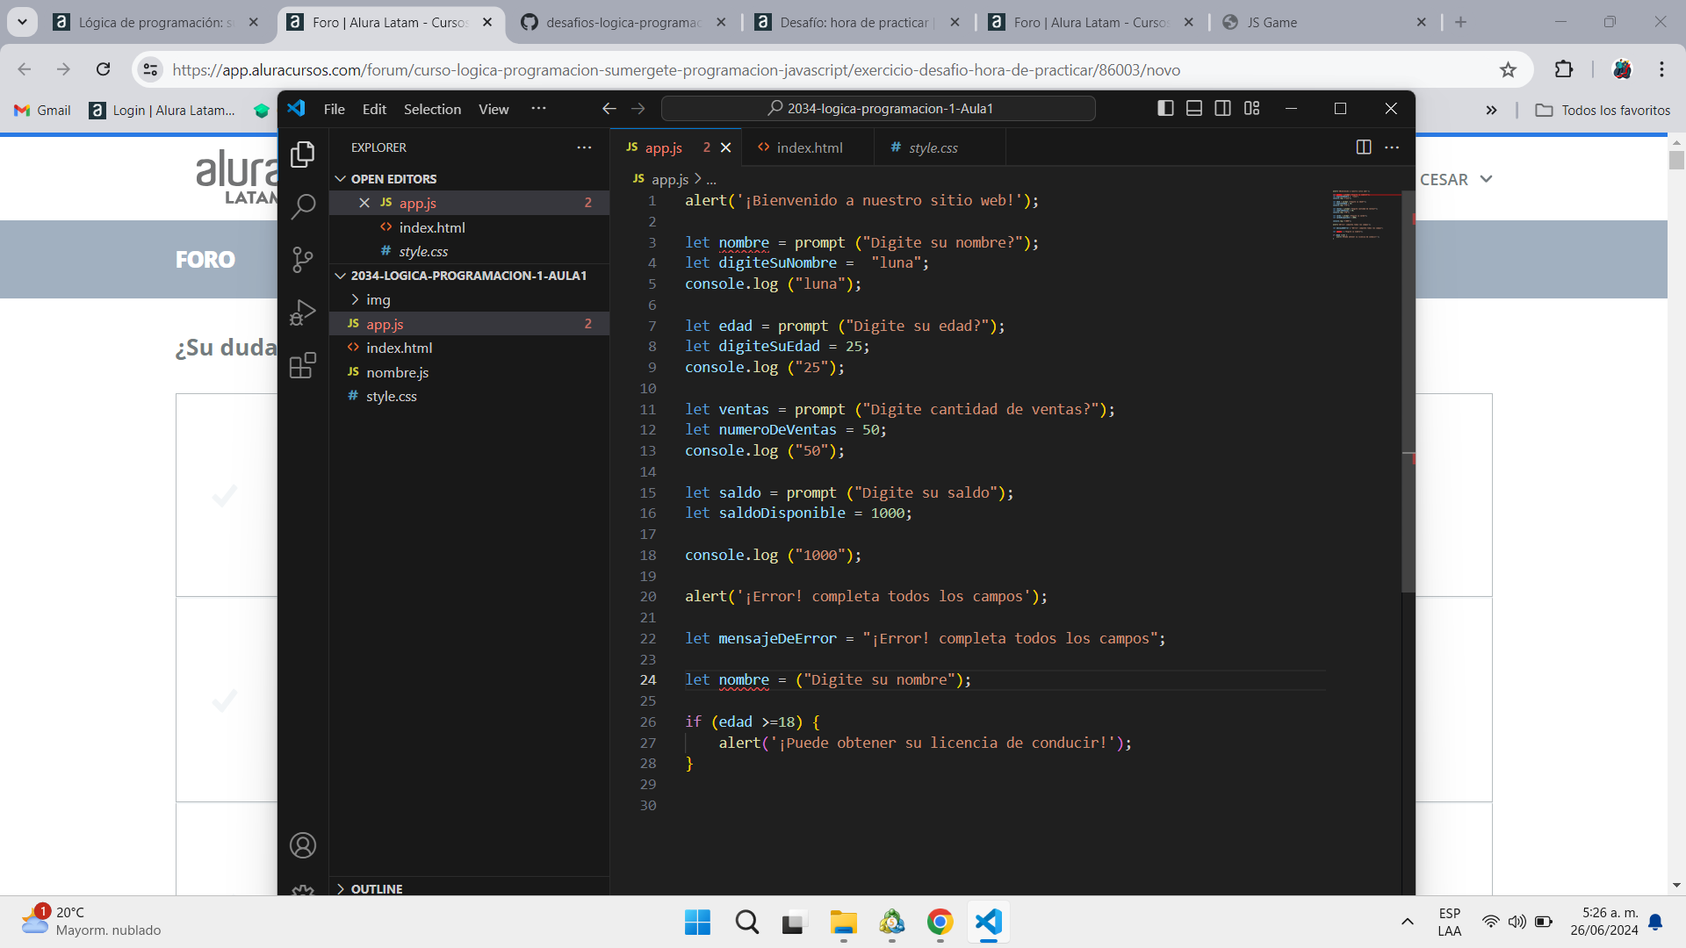Click the Search icon in sidebar

[x=303, y=205]
